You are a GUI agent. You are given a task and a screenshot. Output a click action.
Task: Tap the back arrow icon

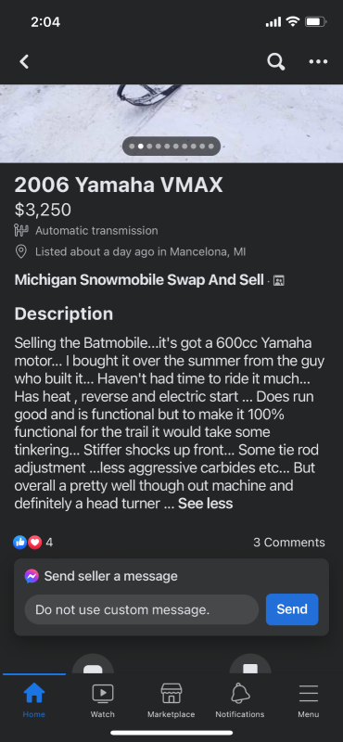[x=24, y=61]
